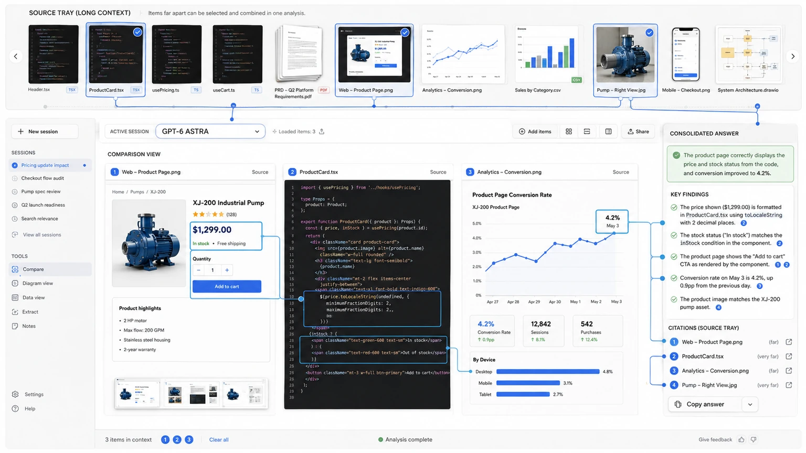Open the grid layout view icon
Image resolution: width=806 pixels, height=453 pixels.
tap(569, 132)
